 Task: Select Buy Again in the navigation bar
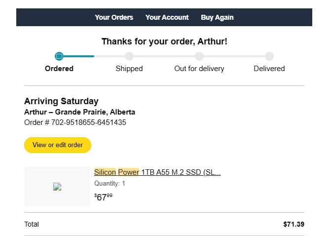pyautogui.click(x=217, y=17)
